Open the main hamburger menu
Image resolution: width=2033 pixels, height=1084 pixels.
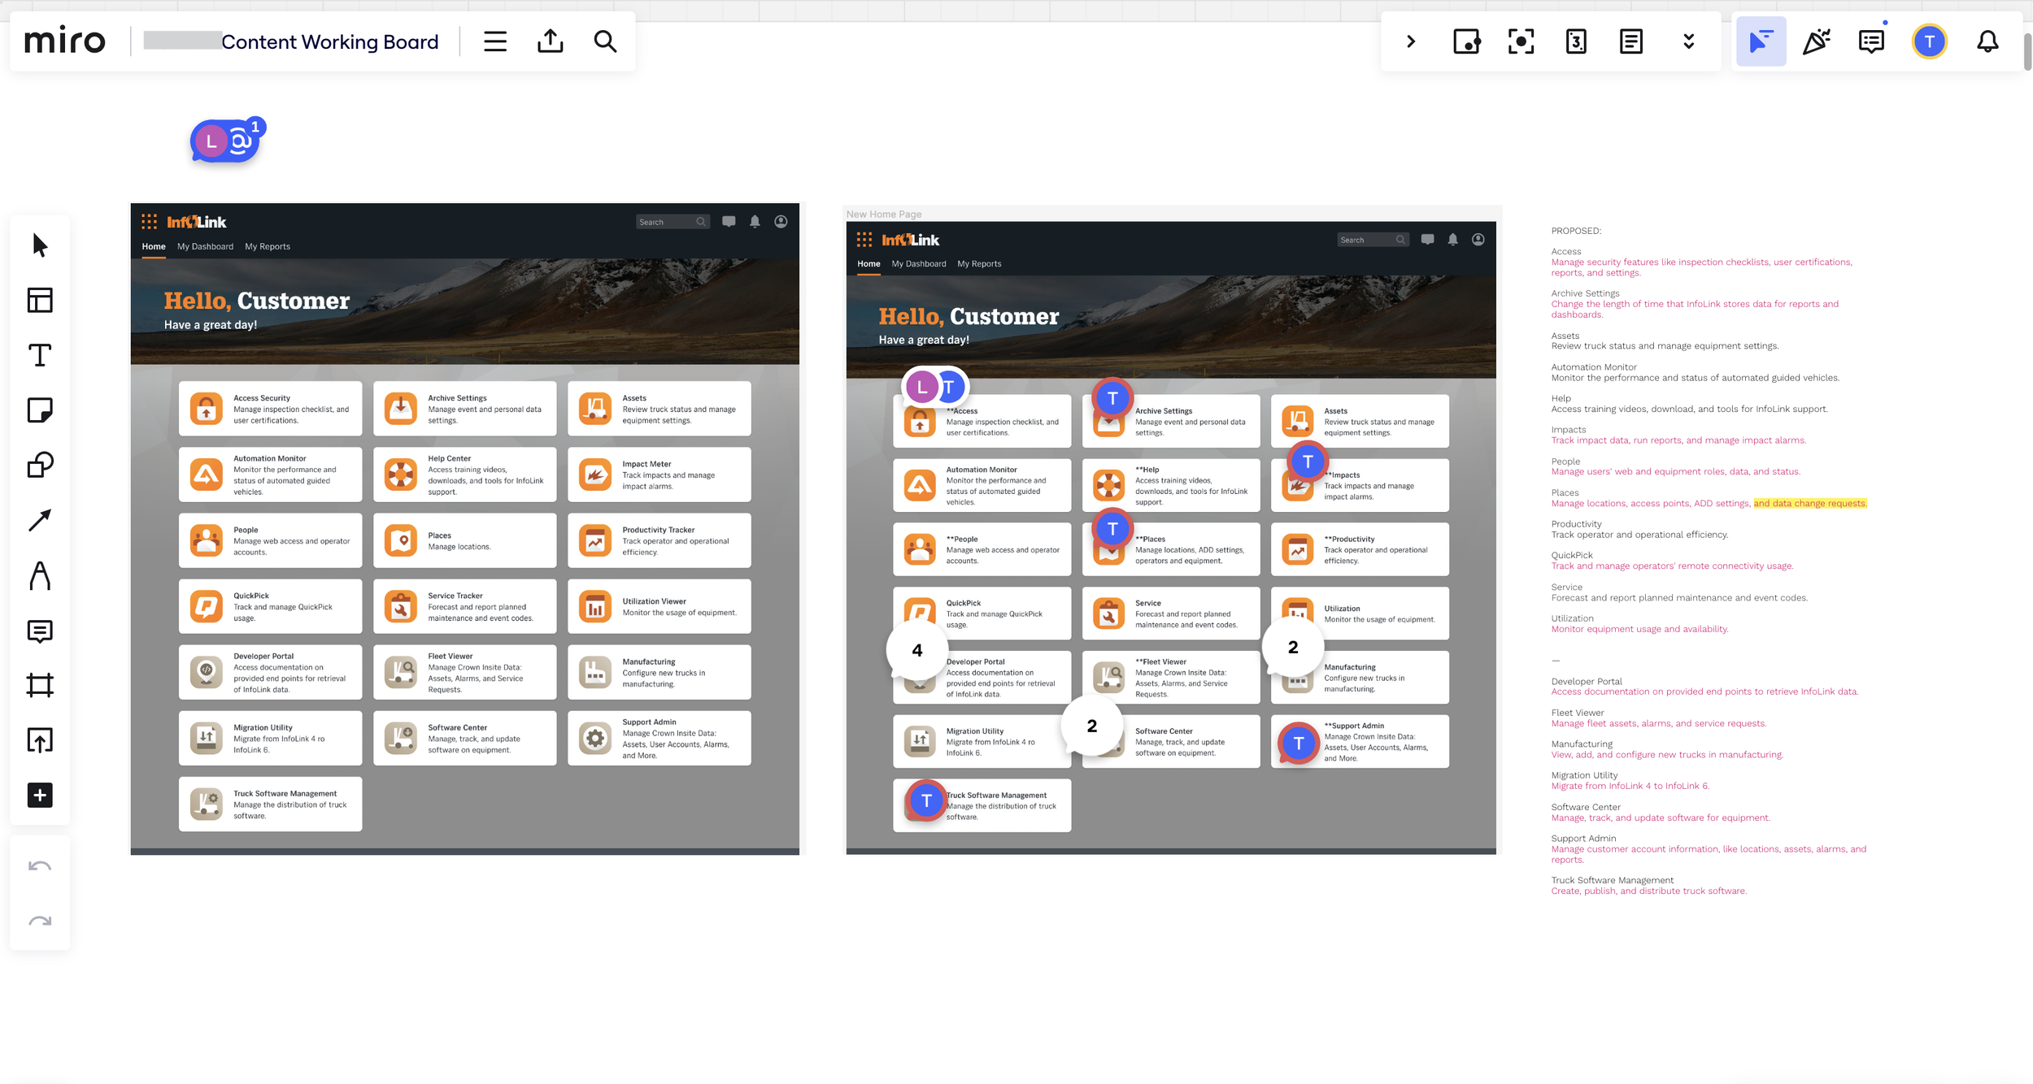pyautogui.click(x=495, y=41)
